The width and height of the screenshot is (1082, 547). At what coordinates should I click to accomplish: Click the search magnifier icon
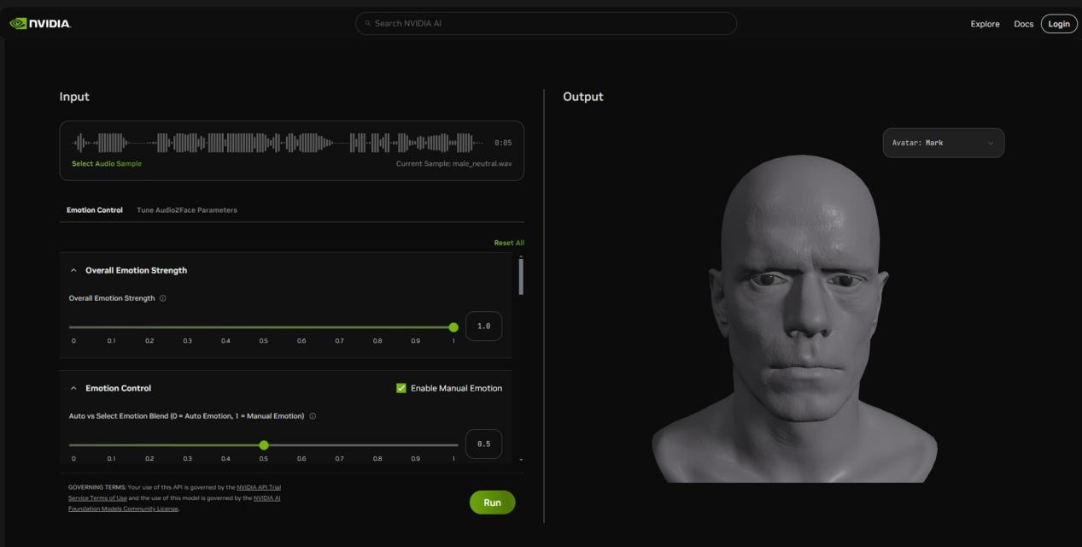click(368, 24)
